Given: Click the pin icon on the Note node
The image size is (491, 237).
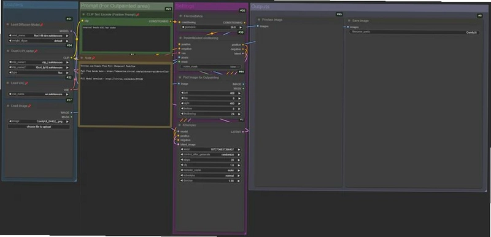Looking at the screenshot, I should tap(93, 58).
